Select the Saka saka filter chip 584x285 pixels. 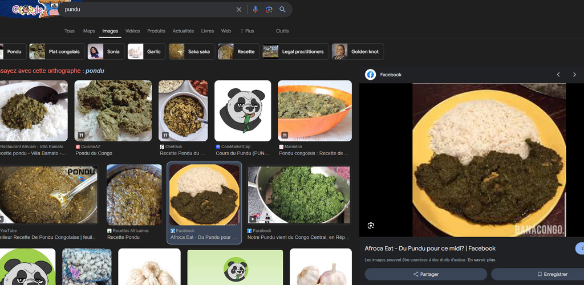tap(191, 52)
